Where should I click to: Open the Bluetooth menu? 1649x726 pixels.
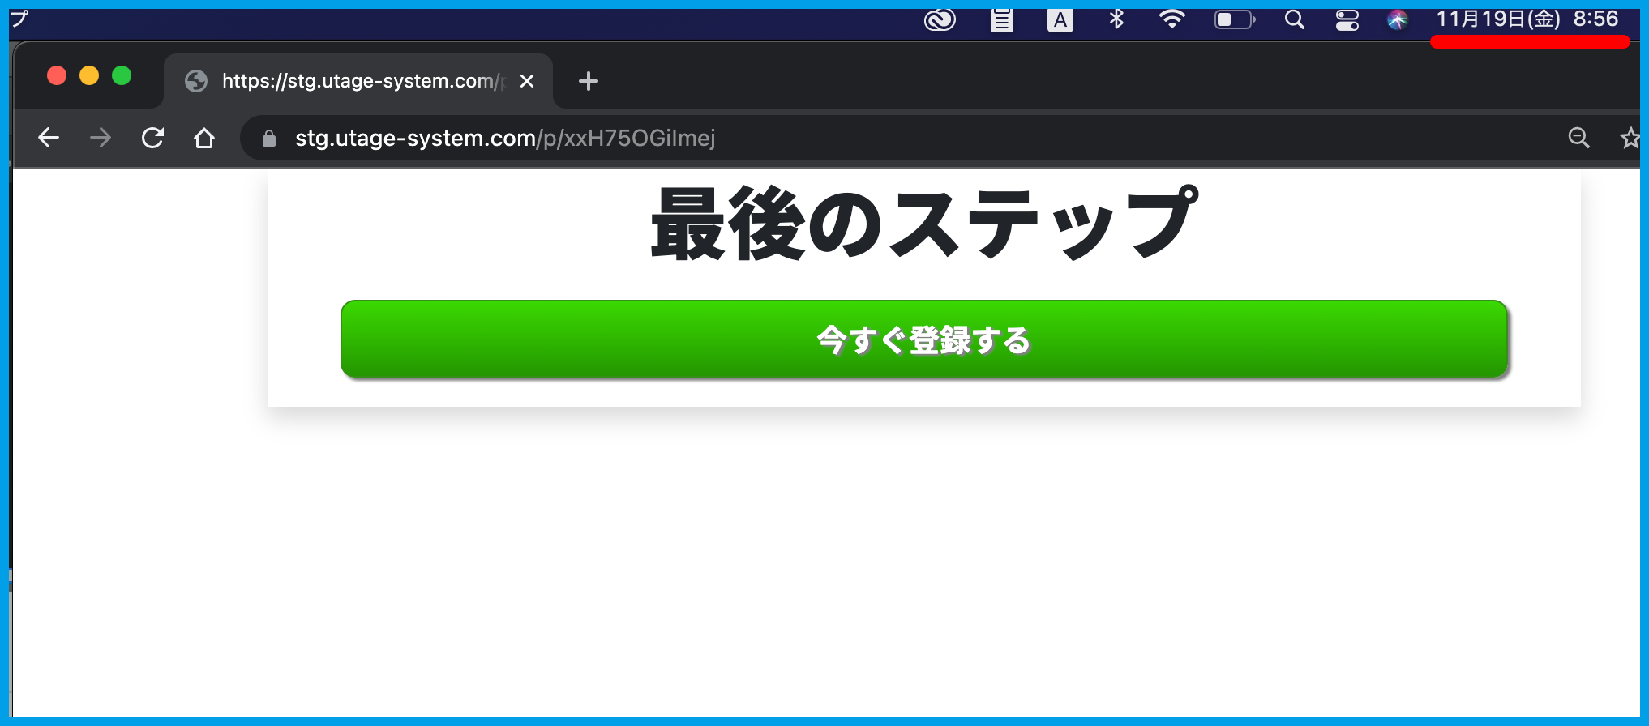point(1116,19)
